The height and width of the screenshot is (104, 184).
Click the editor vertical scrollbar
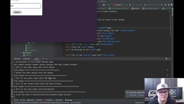click(x=170, y=25)
